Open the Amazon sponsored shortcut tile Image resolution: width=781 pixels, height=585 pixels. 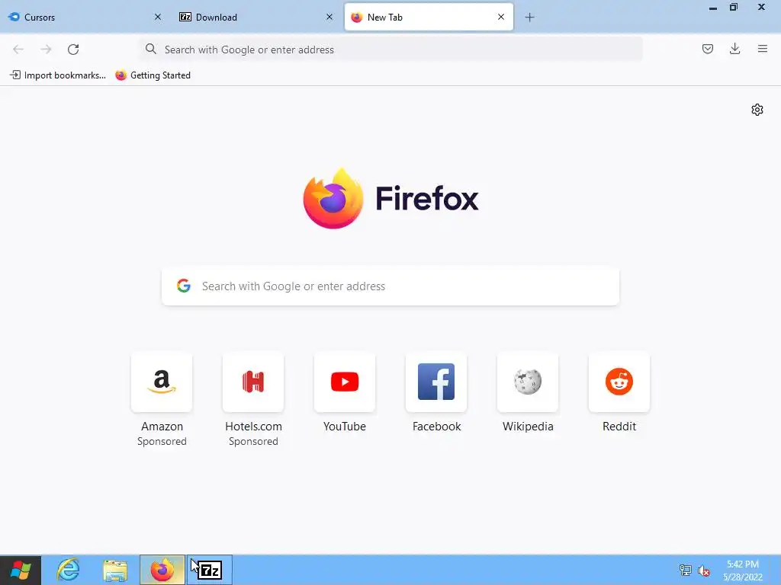(162, 382)
